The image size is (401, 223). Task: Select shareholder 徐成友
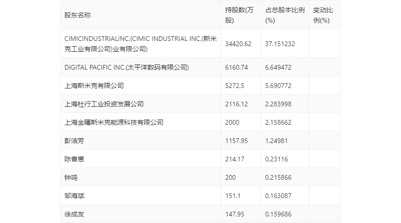(x=74, y=215)
